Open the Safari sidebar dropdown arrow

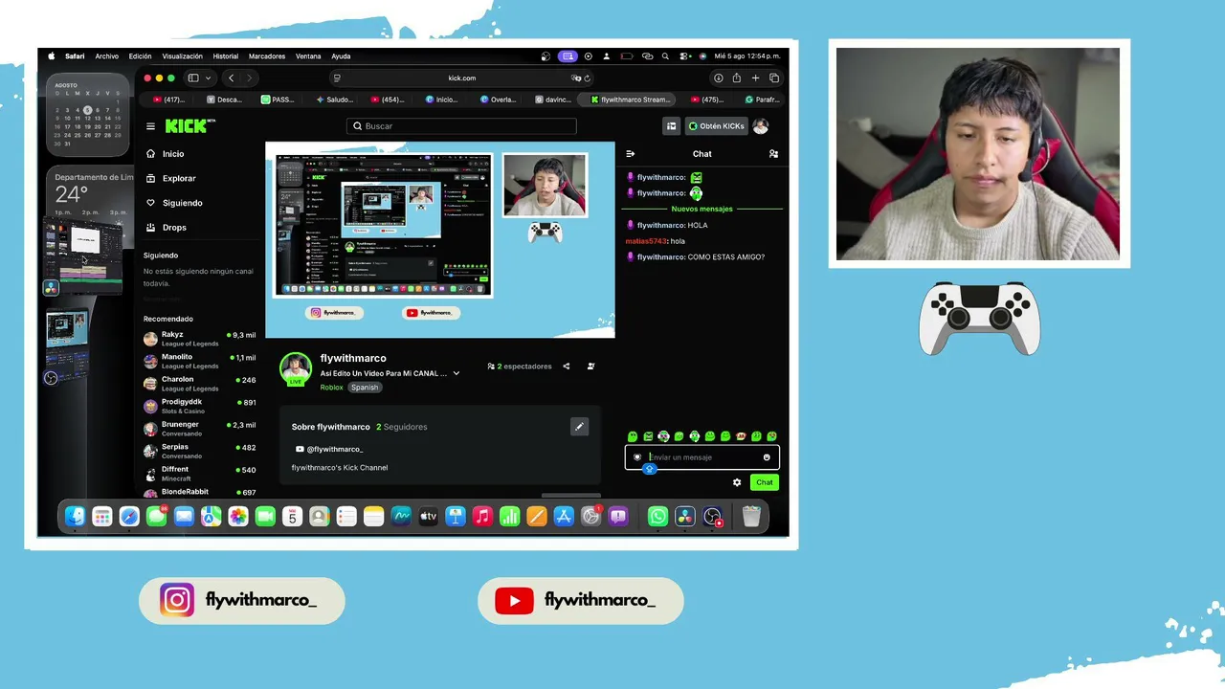pos(207,78)
